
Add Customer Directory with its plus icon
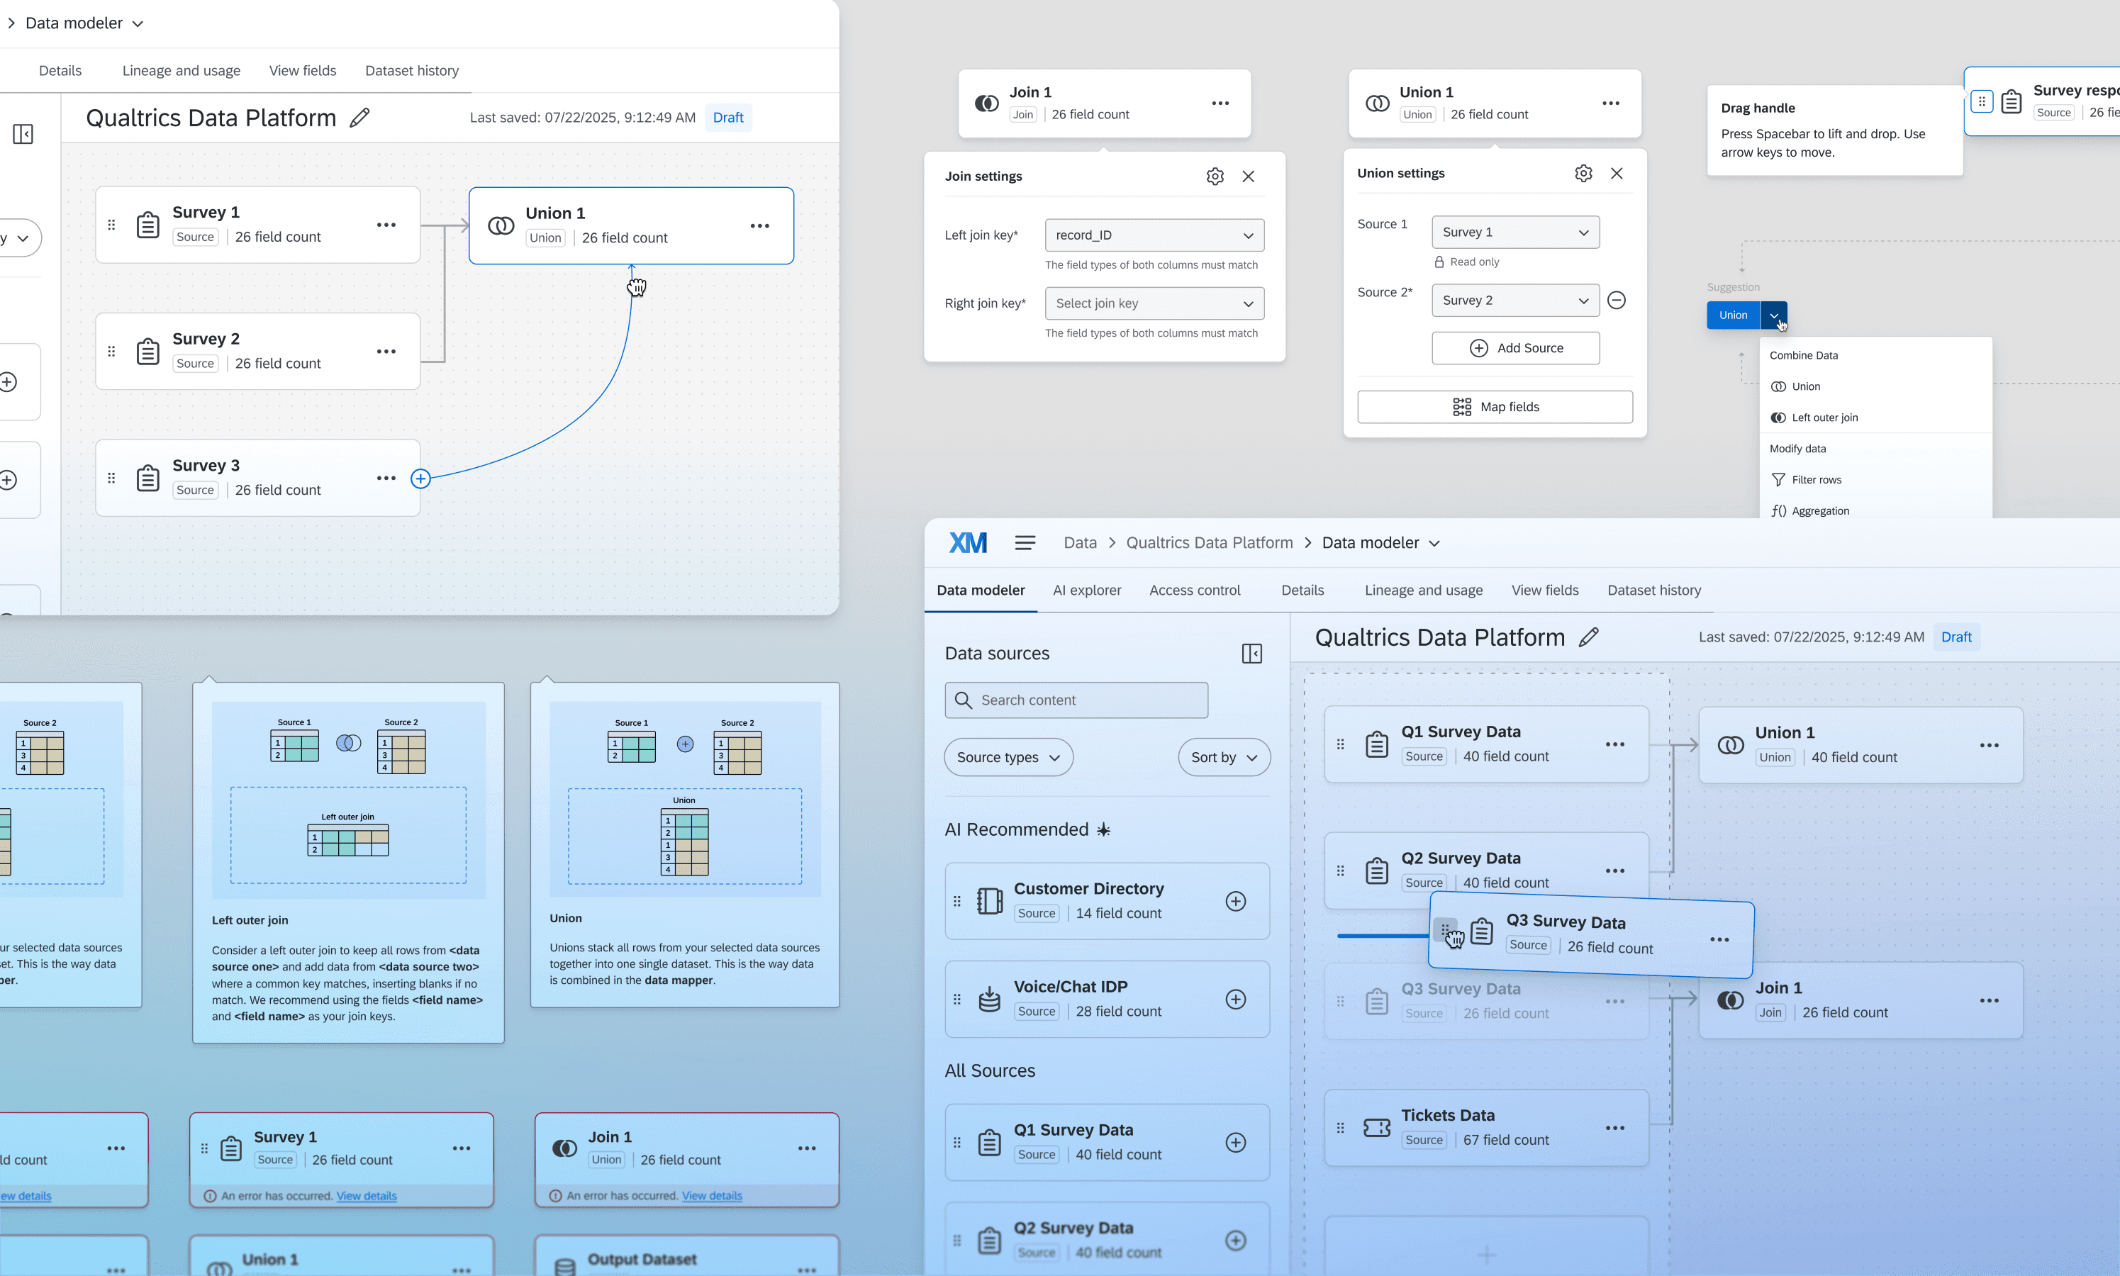point(1235,901)
